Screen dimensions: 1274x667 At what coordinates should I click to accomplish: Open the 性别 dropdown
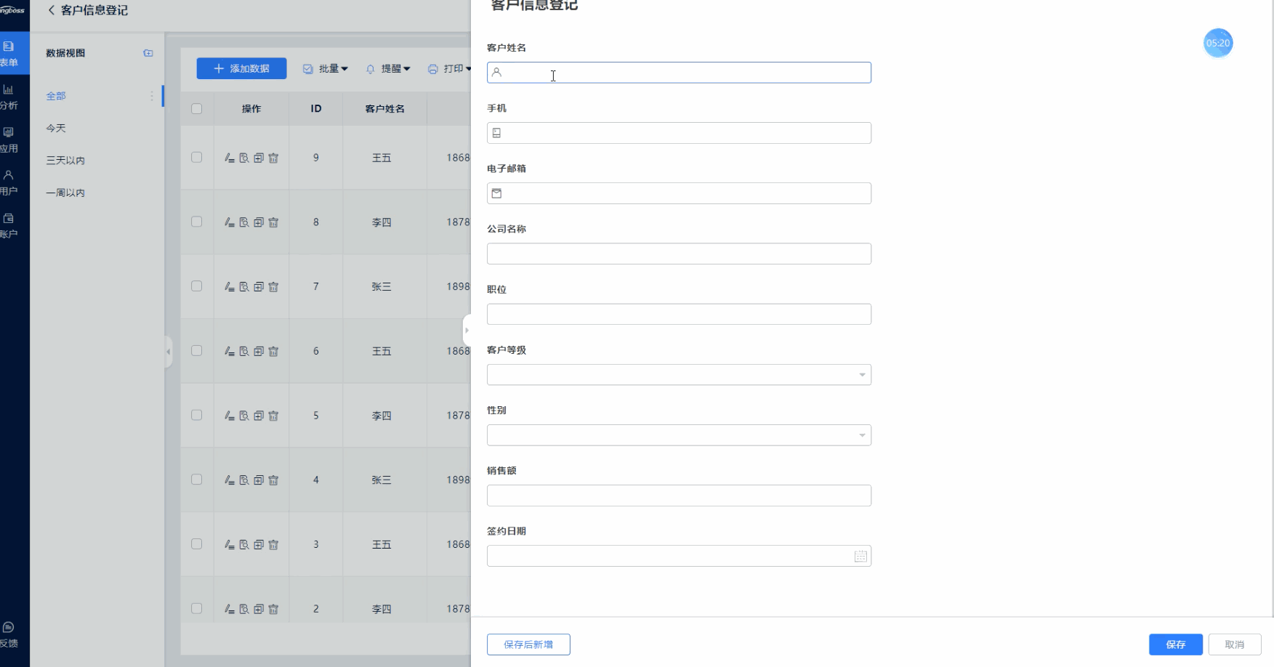pyautogui.click(x=679, y=435)
